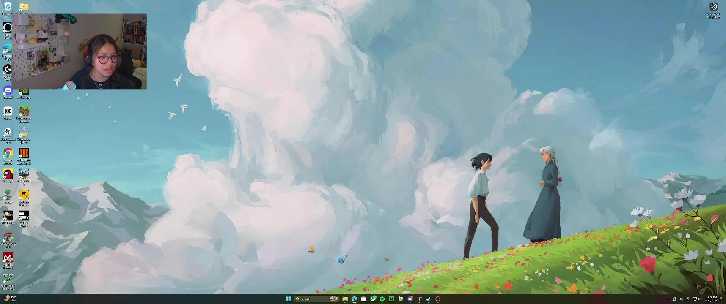Click the Learn about this picture icon
The height and width of the screenshot is (304, 726).
click(x=714, y=10)
